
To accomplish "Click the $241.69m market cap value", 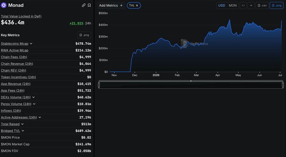I will click(x=83, y=144).
